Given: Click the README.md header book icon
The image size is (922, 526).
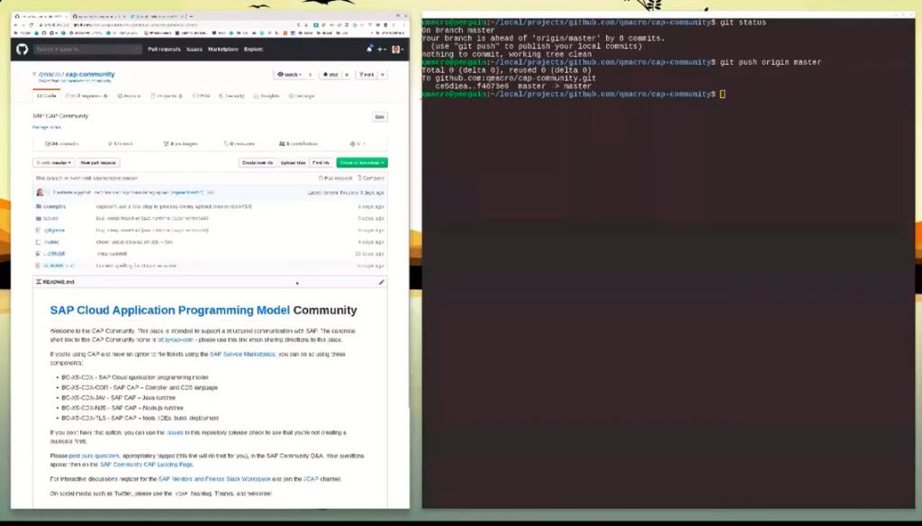Looking at the screenshot, I should coord(38,283).
